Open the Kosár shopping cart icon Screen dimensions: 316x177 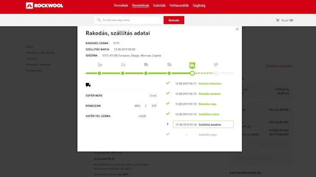[x=277, y=20]
